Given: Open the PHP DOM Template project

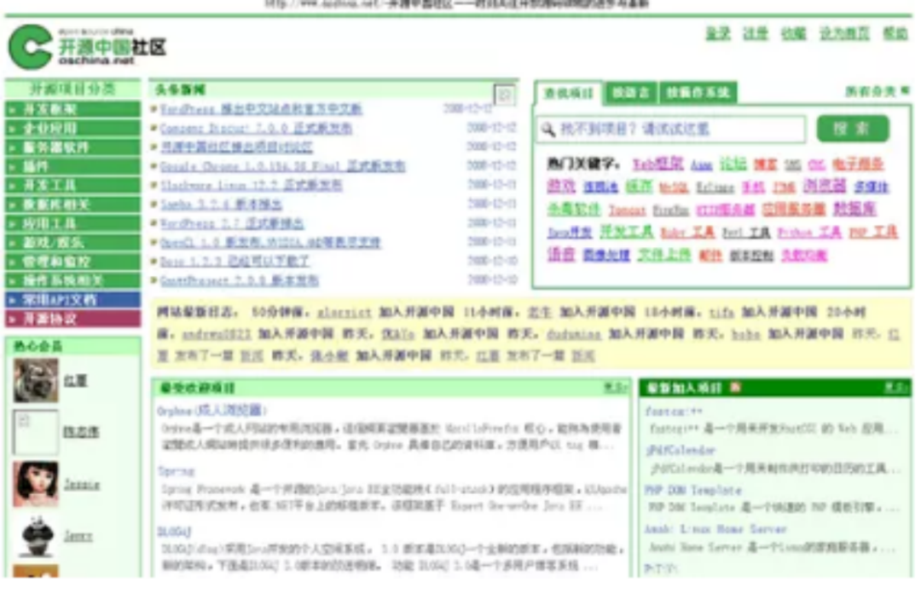Looking at the screenshot, I should click(693, 490).
